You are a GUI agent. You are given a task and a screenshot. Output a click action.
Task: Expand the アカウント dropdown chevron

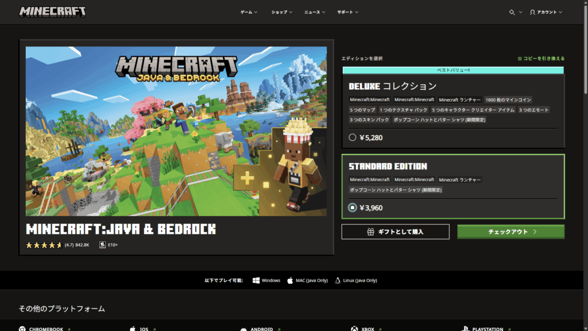[x=560, y=13]
